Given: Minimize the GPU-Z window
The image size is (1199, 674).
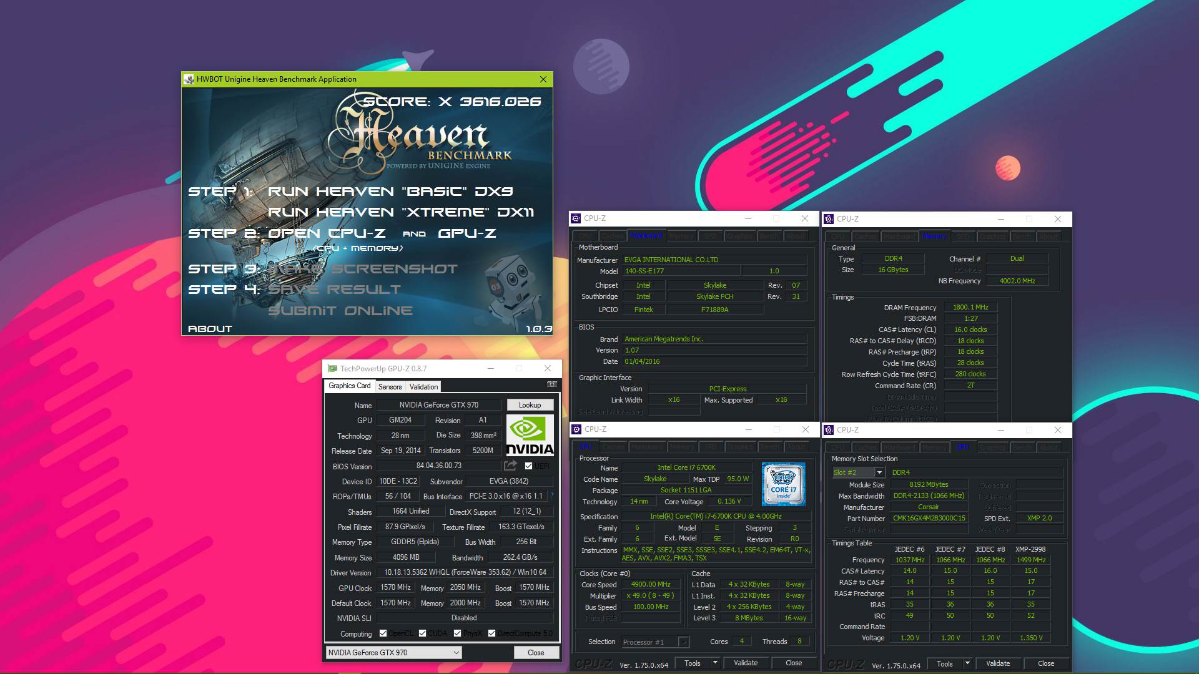Looking at the screenshot, I should pyautogui.click(x=491, y=369).
